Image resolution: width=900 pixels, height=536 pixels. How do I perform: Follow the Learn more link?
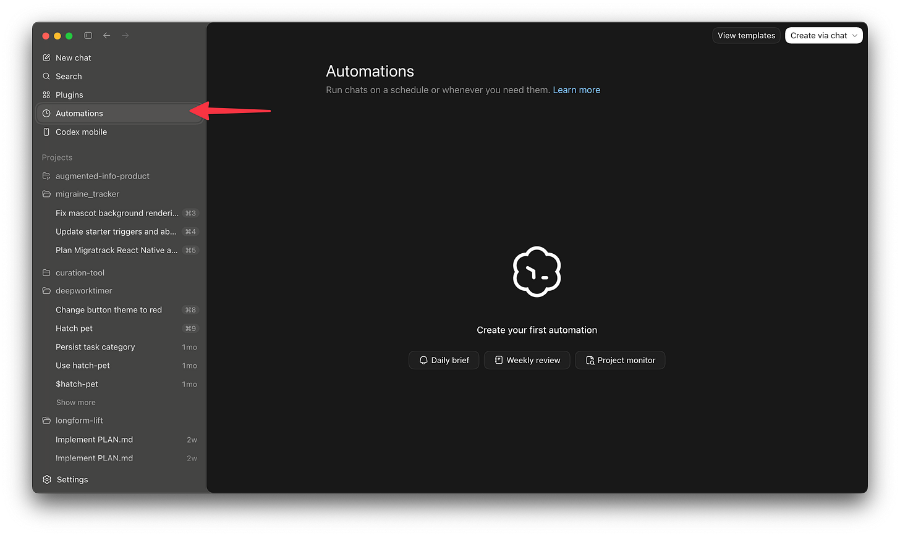(x=576, y=90)
